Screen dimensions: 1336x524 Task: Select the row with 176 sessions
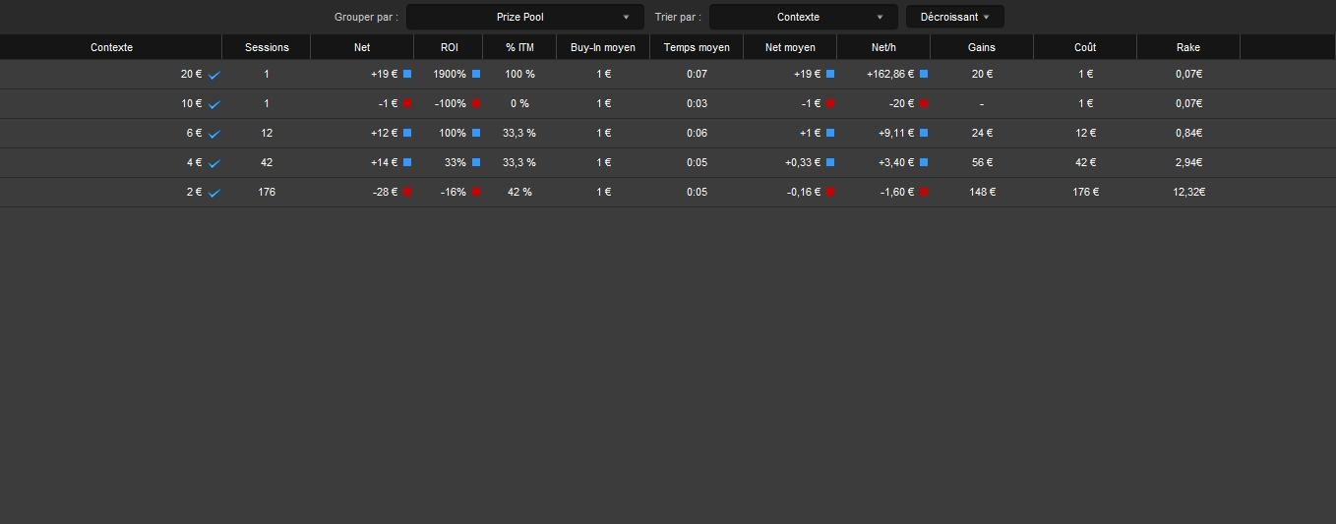(x=668, y=192)
